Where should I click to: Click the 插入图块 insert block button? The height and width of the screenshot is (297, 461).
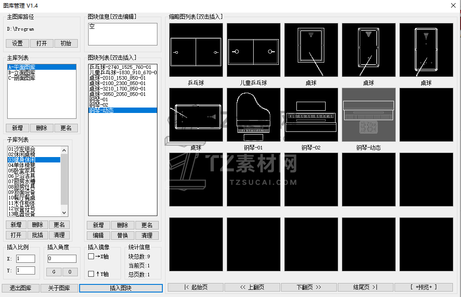point(121,288)
